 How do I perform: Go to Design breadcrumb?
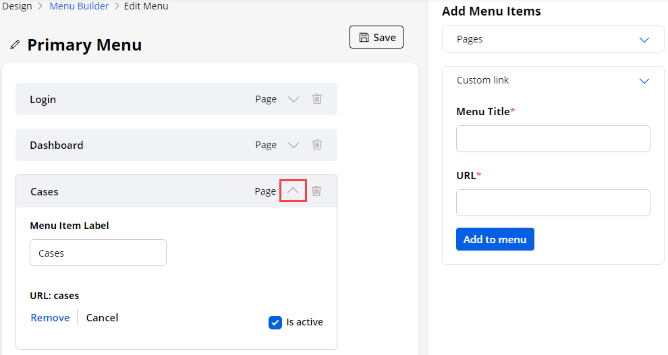pos(17,6)
